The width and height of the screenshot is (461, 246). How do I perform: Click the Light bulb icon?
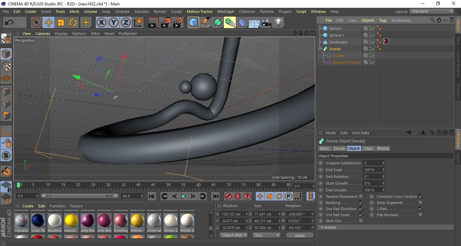(278, 23)
